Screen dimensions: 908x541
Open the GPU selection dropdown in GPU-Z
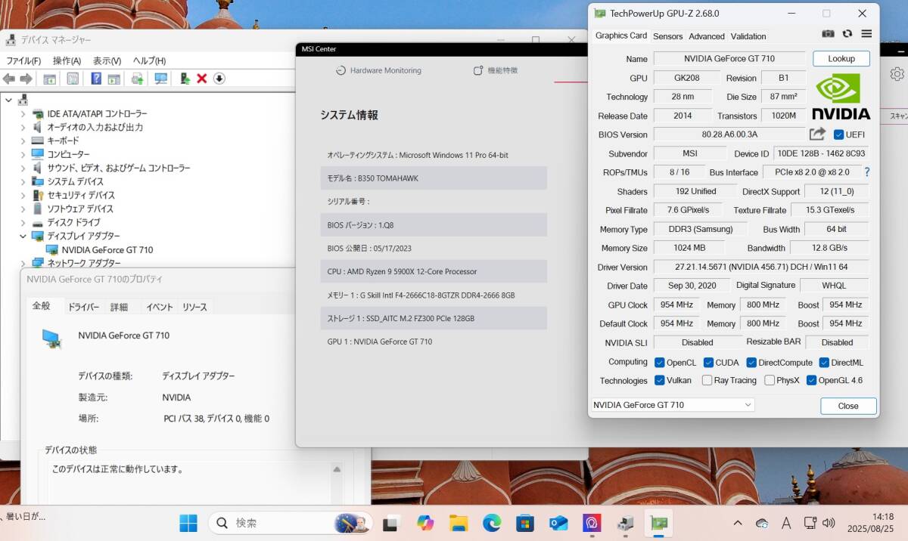pos(673,405)
